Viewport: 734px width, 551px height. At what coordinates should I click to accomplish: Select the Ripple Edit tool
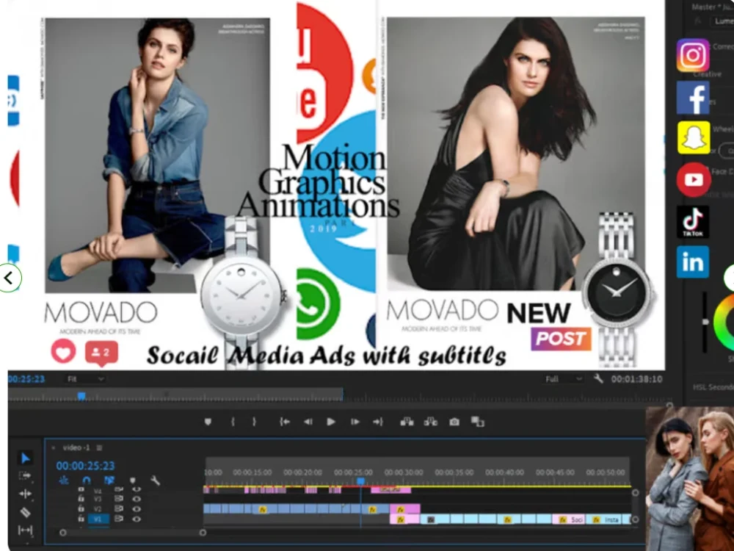25,494
